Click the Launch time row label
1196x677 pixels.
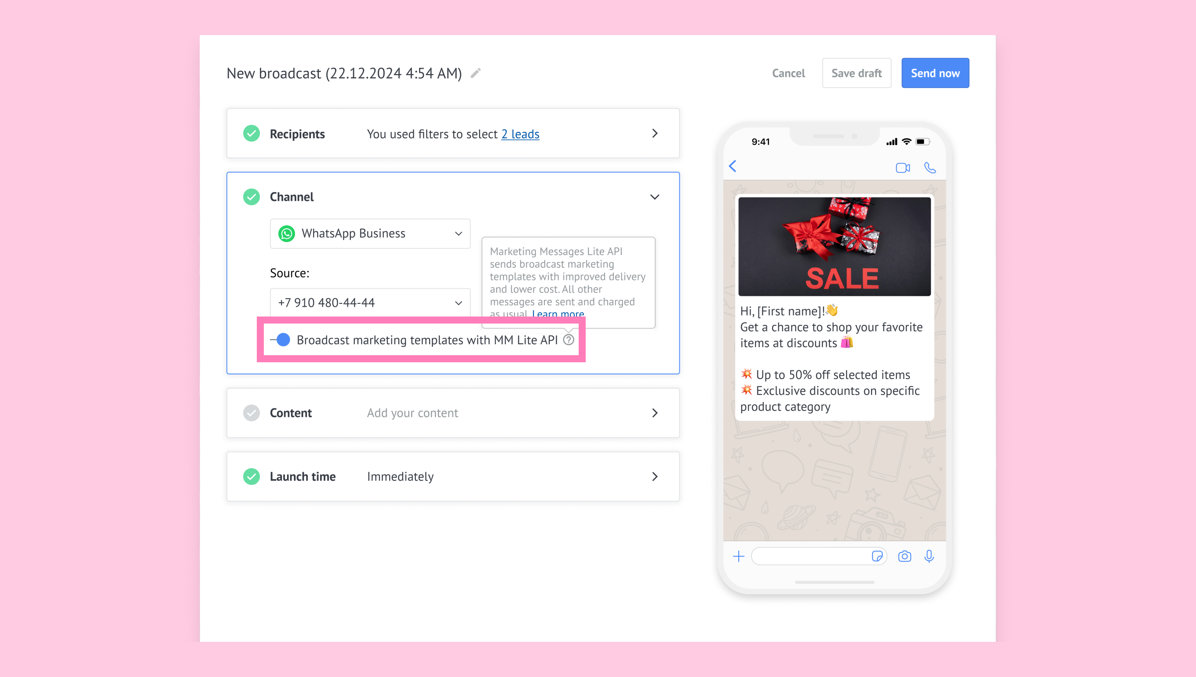point(303,477)
